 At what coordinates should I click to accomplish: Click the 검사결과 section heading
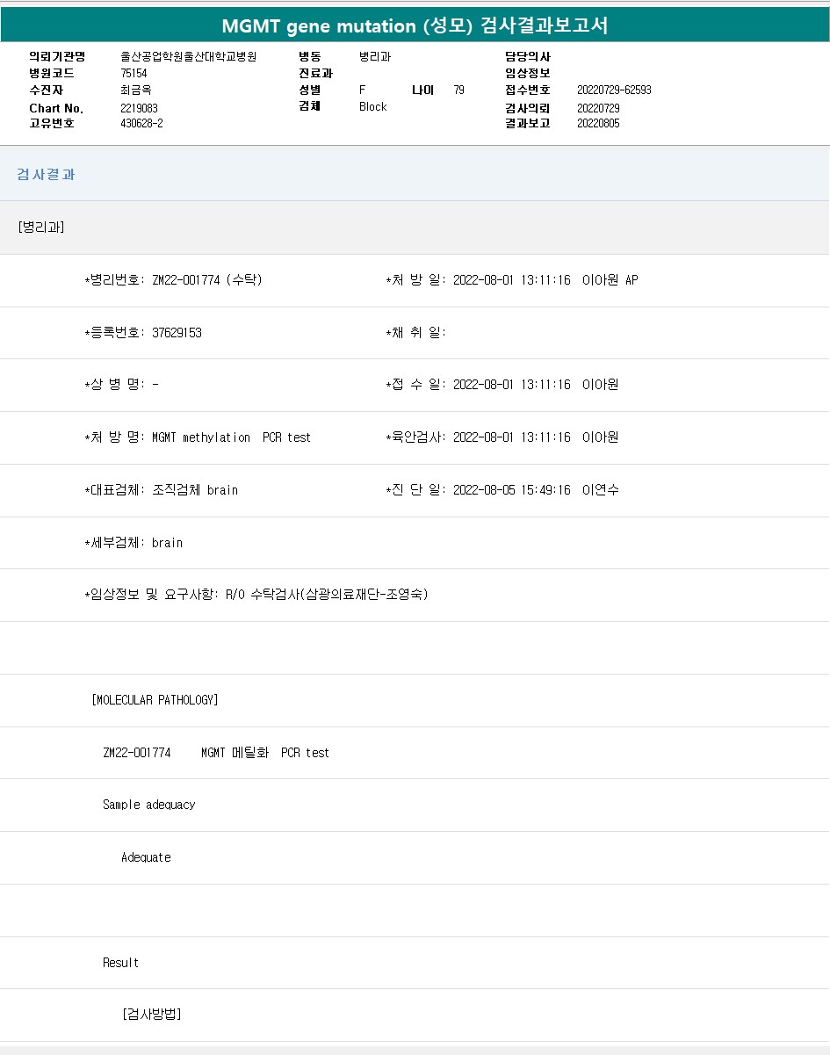[x=47, y=174]
